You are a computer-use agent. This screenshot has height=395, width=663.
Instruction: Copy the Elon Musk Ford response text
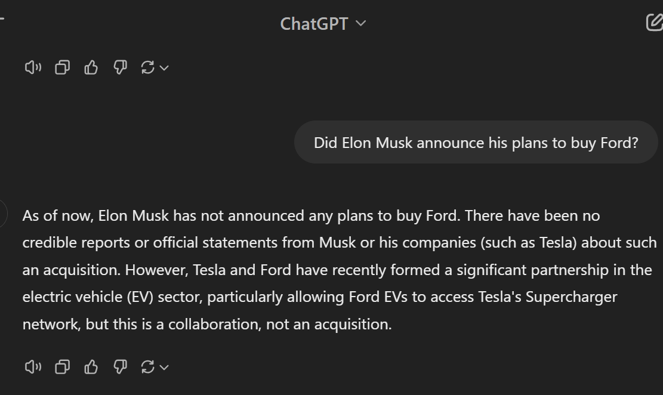click(62, 367)
